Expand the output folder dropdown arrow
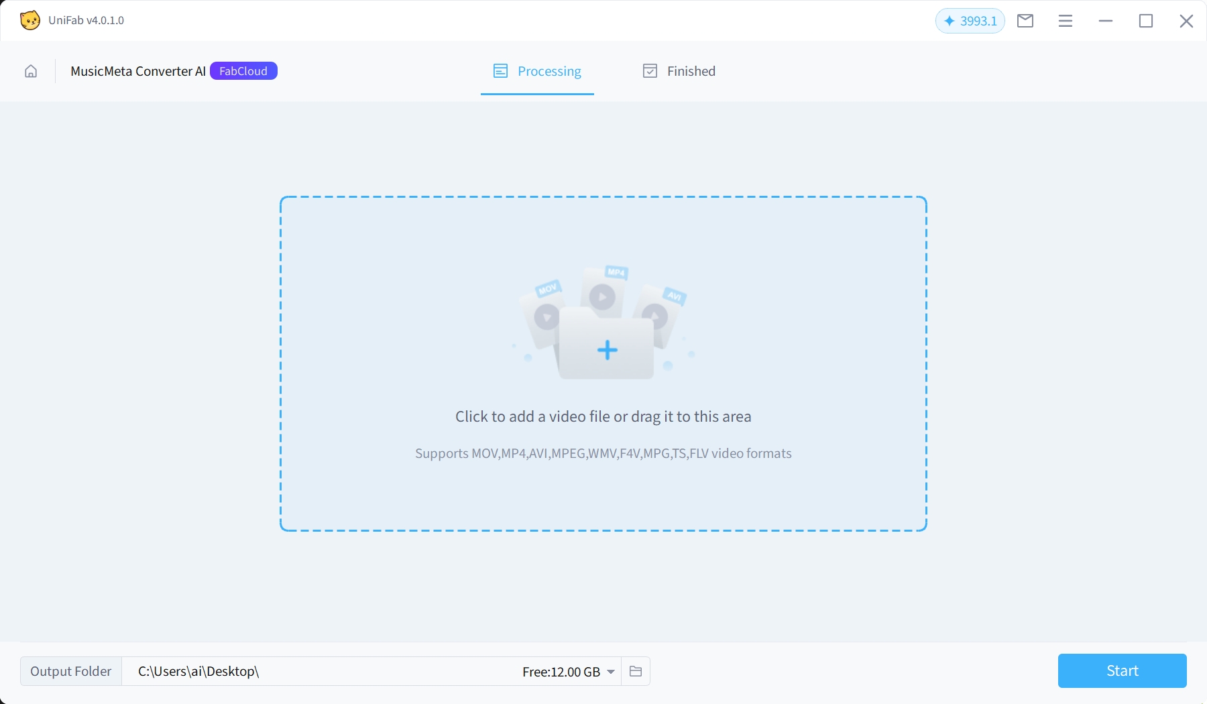 click(x=611, y=672)
